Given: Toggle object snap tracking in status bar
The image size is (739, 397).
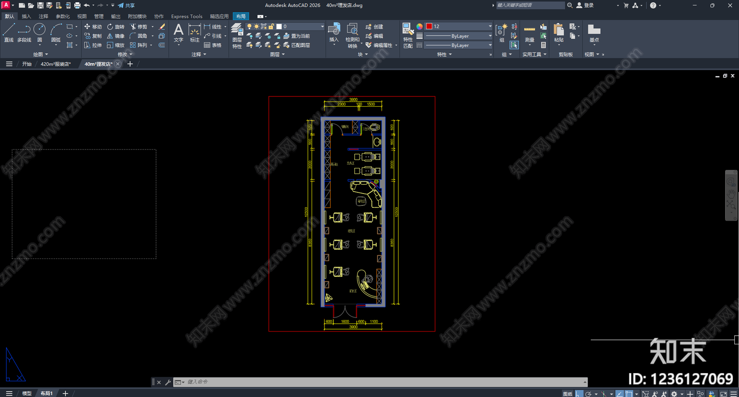Looking at the screenshot, I should (619, 394).
